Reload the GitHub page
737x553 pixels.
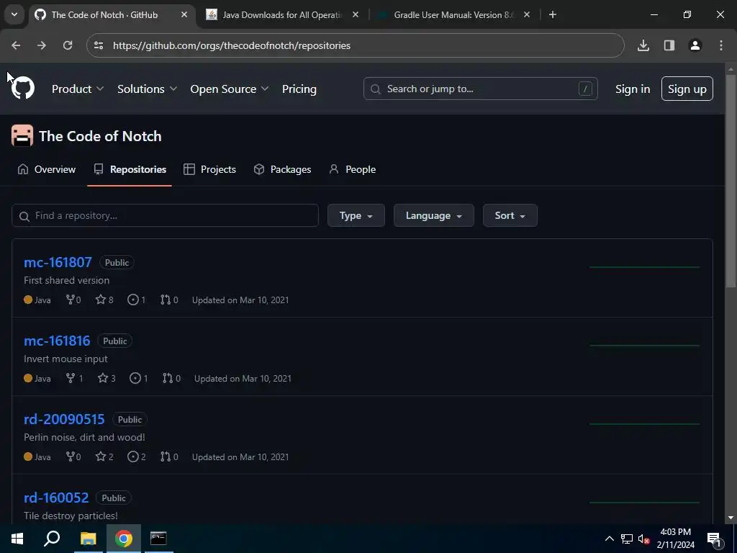click(68, 45)
